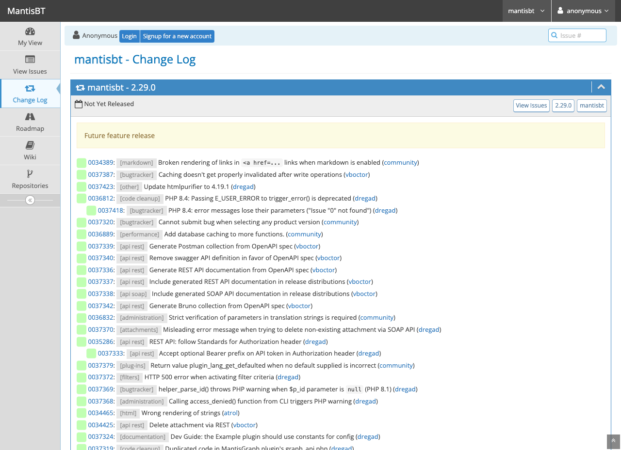The width and height of the screenshot is (621, 450).
Task: Click the retweet icon in 2.29.0 header
Action: point(80,88)
